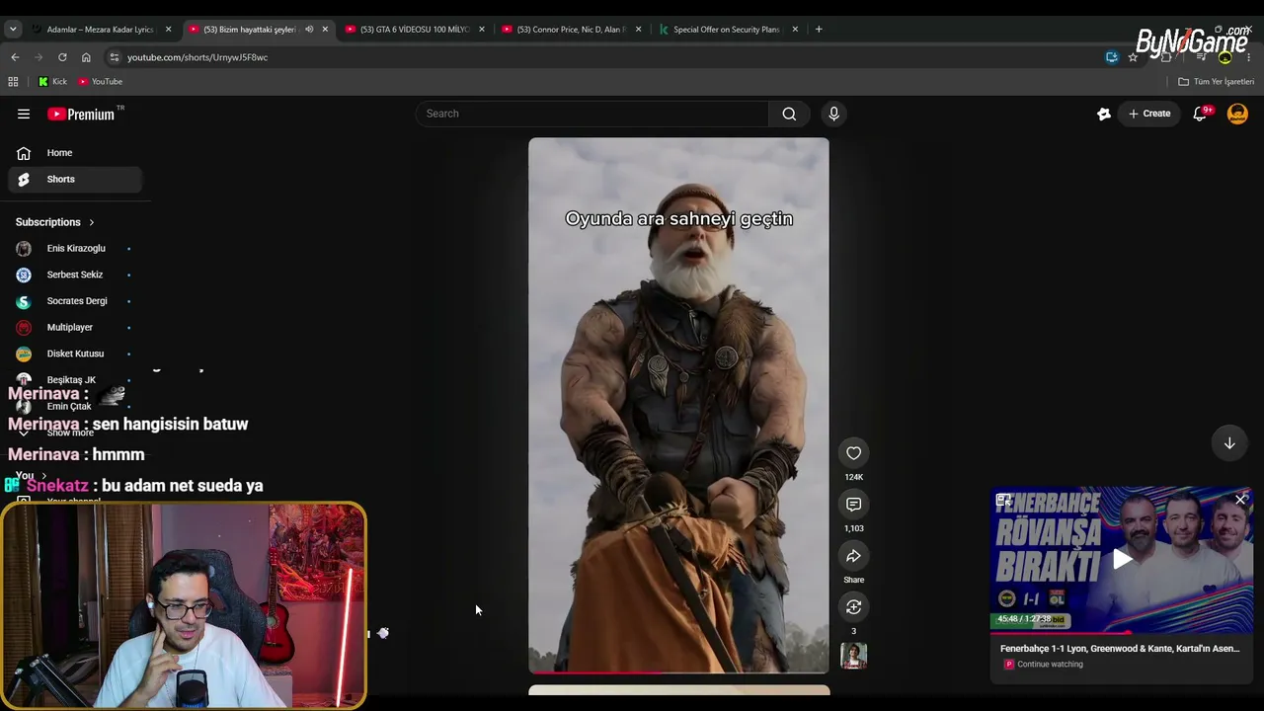Click the magnifier search button
This screenshot has width=1264, height=711.
[789, 114]
